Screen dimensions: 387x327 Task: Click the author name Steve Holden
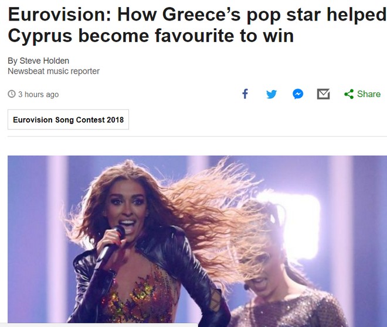45,61
